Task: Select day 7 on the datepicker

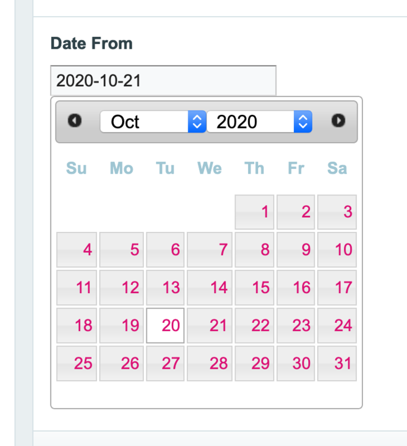Action: (210, 250)
